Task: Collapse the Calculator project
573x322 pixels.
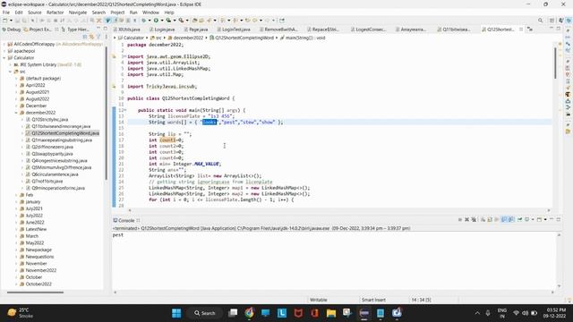Action: pos(4,57)
